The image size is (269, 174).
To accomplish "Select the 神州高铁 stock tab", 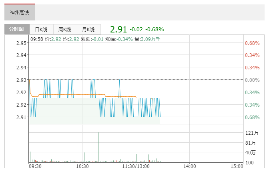I will click(x=20, y=12).
